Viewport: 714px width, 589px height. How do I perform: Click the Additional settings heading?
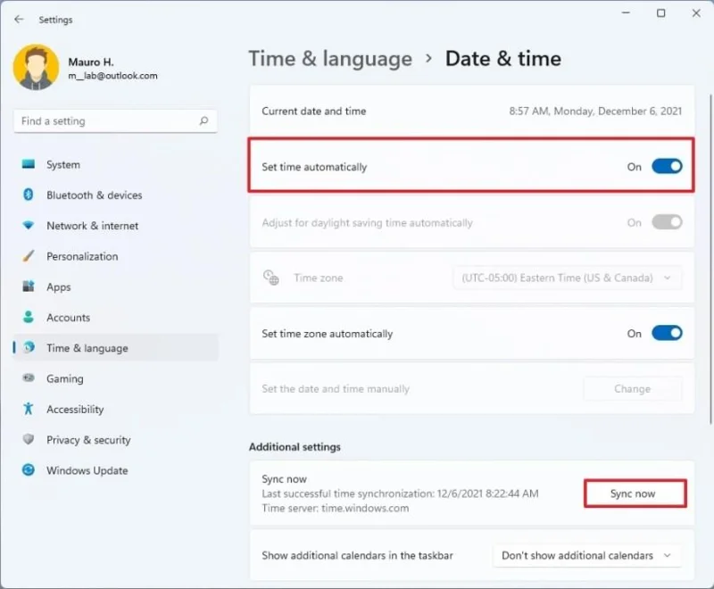point(295,446)
